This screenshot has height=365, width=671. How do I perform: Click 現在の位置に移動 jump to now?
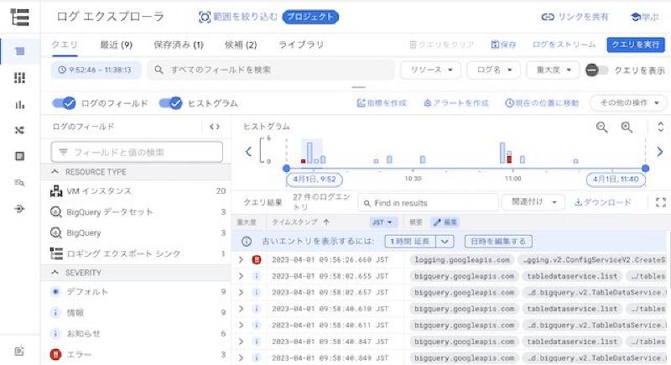coord(542,103)
